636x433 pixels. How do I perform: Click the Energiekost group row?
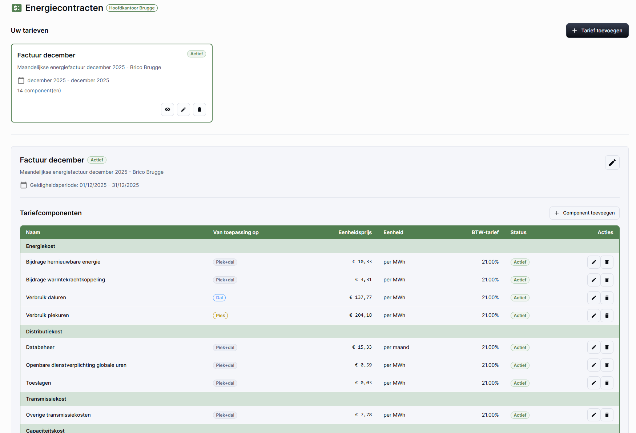pyautogui.click(x=320, y=246)
